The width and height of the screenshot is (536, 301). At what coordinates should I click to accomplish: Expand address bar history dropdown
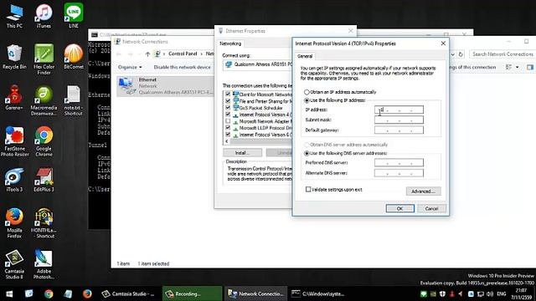pos(452,54)
